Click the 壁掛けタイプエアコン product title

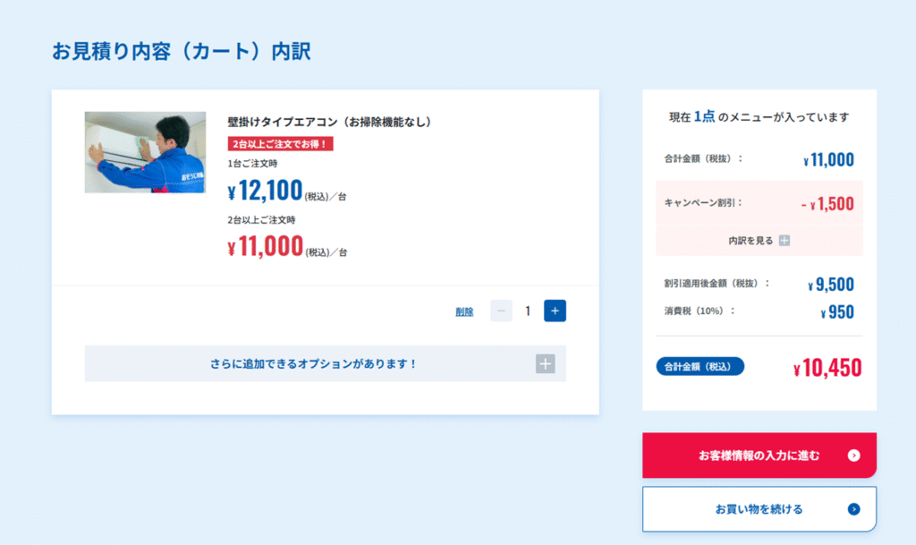pyautogui.click(x=329, y=122)
